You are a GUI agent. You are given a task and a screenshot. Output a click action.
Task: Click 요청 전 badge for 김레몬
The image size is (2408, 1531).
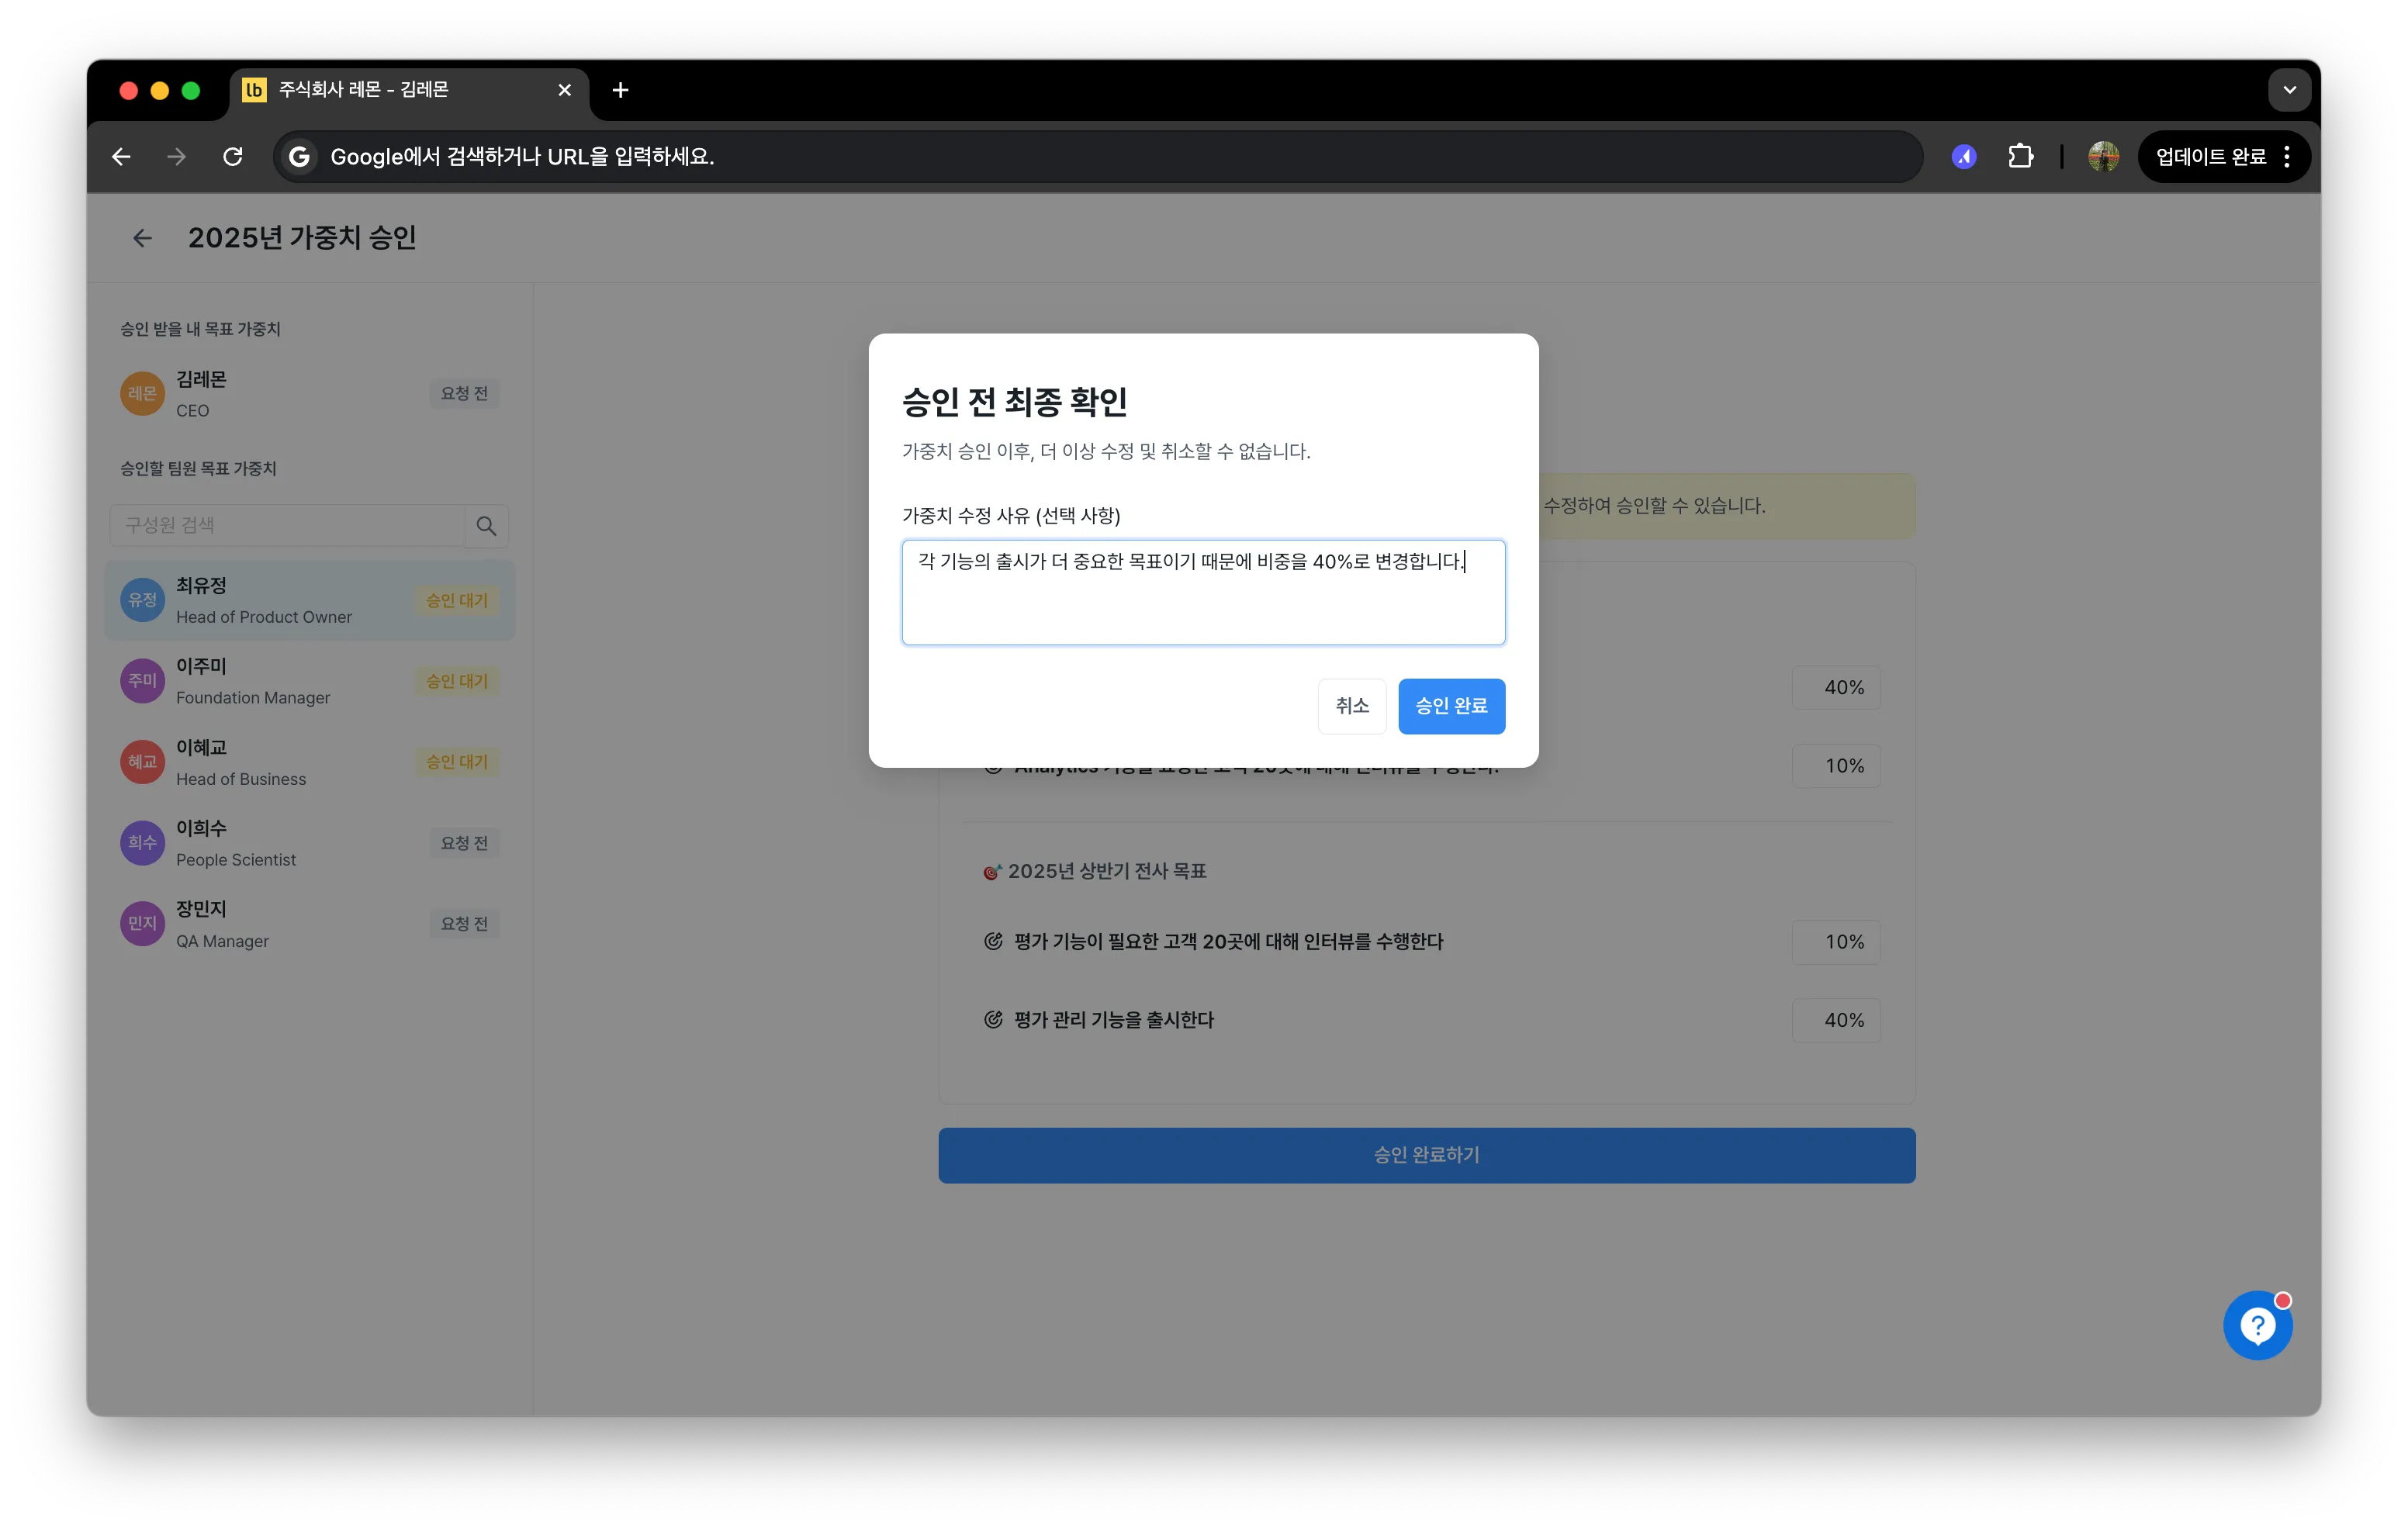pos(464,394)
